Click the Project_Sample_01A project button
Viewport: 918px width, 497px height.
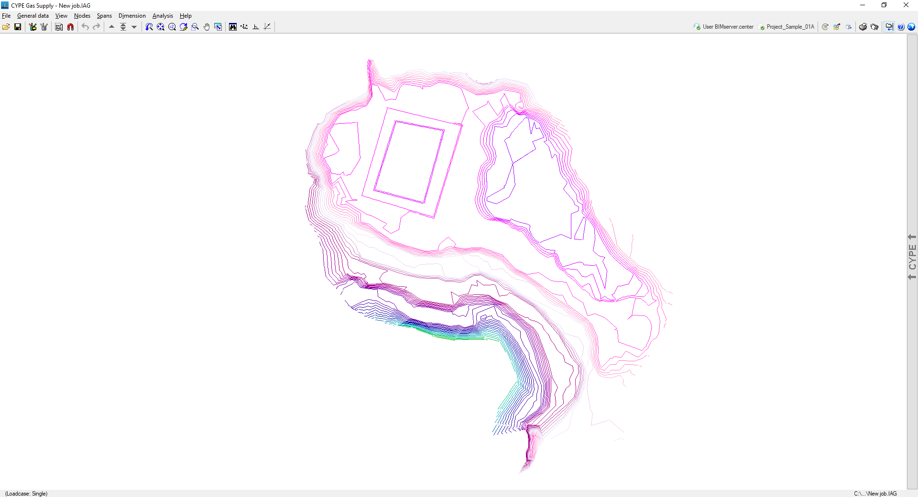(x=787, y=27)
